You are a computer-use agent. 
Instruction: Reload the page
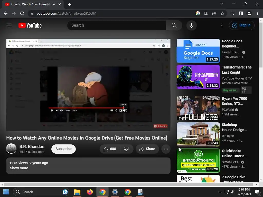22,13
